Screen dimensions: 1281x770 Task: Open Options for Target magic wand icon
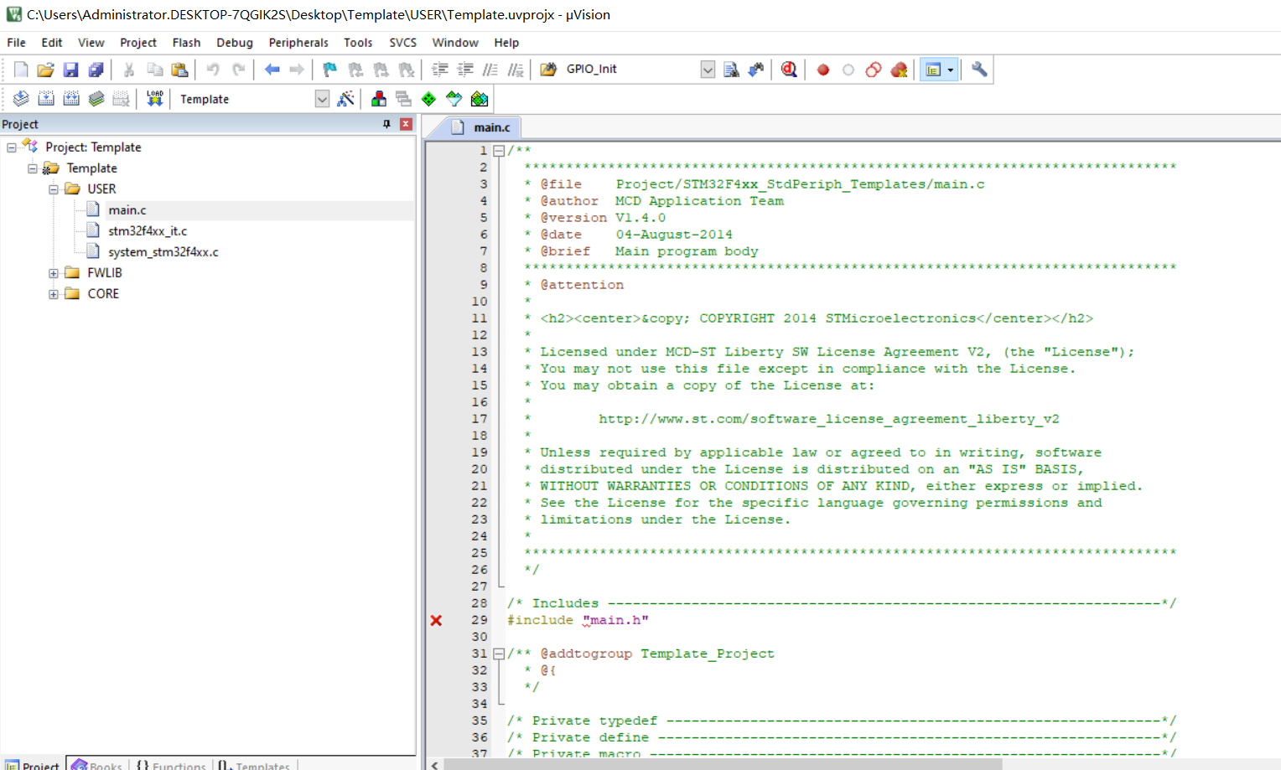[345, 99]
